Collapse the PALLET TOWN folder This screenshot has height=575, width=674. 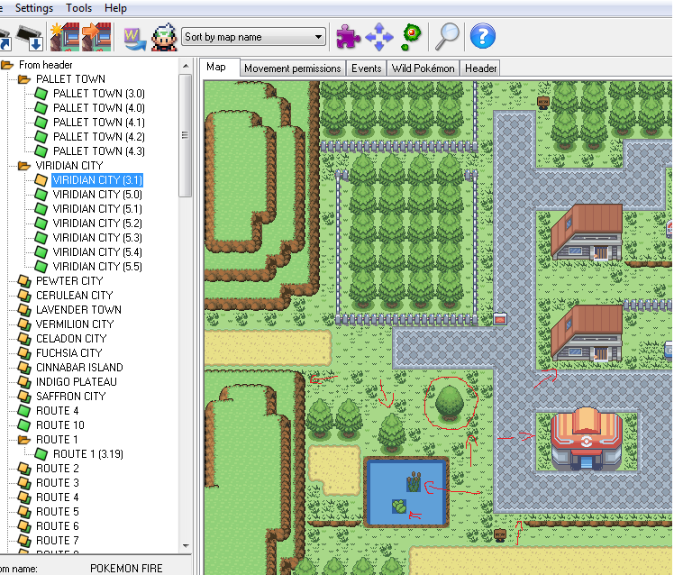click(x=24, y=79)
